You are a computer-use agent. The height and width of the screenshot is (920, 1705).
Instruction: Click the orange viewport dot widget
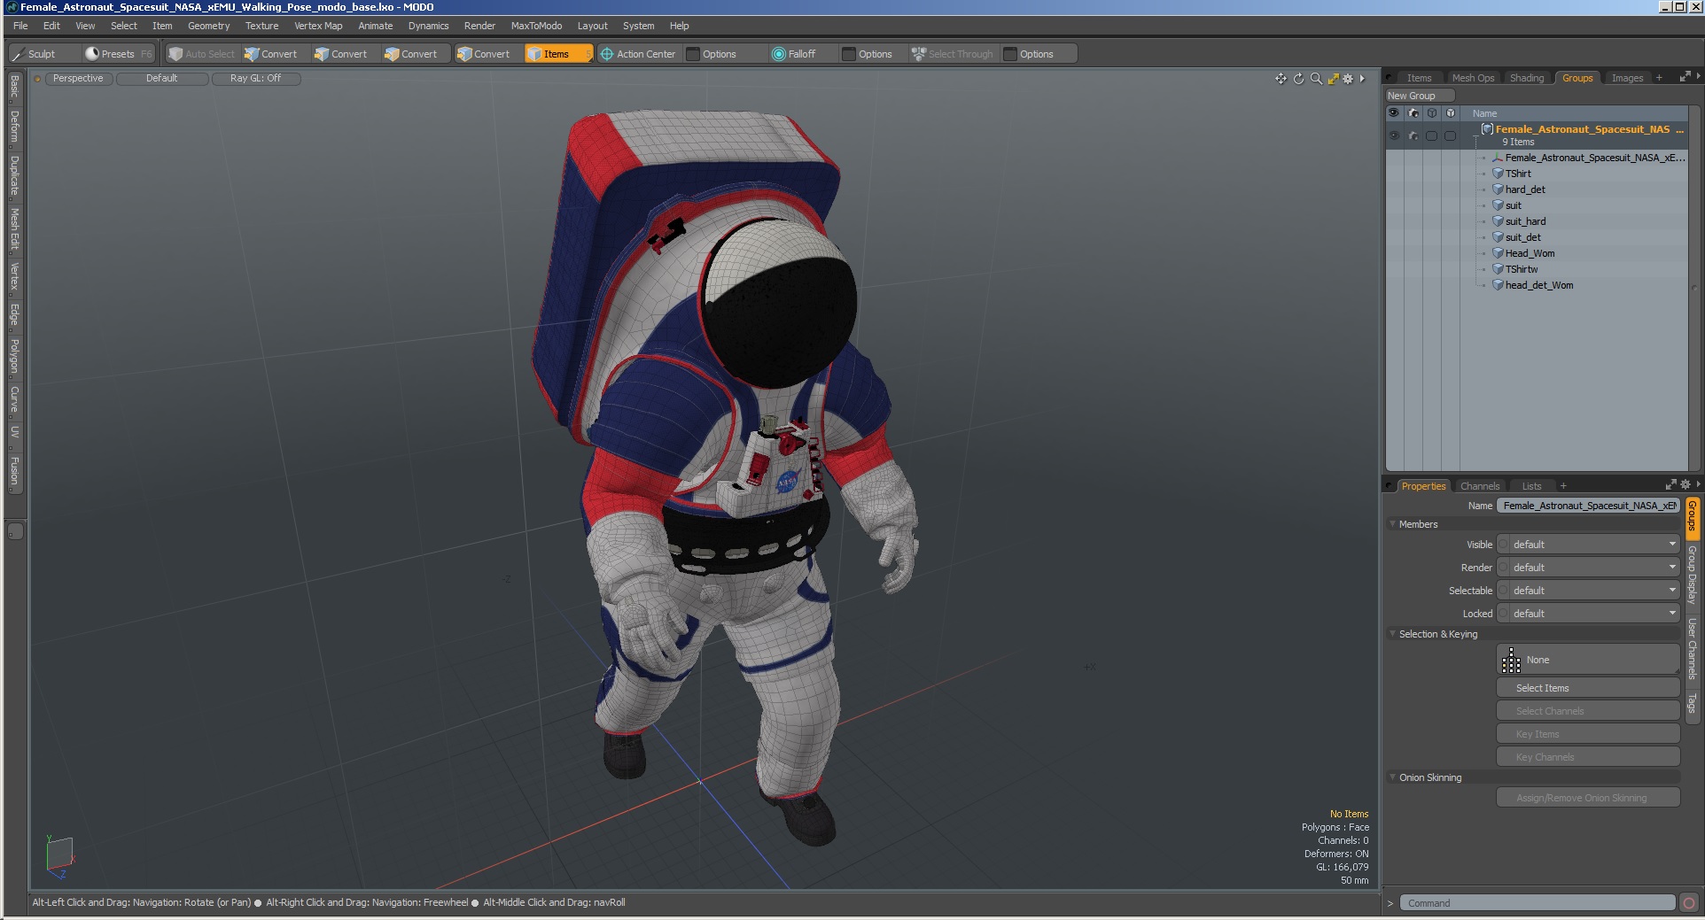tap(37, 79)
